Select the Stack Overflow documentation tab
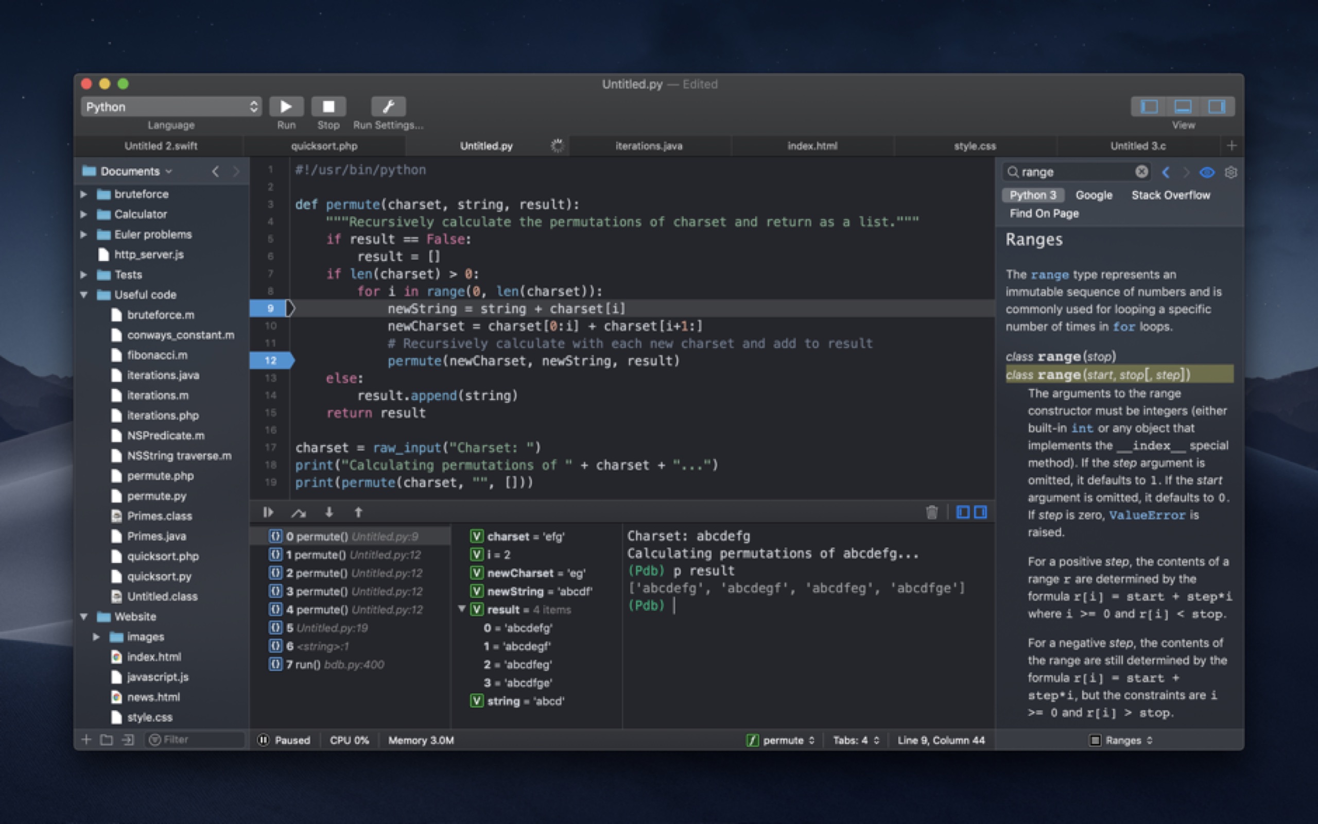 (x=1170, y=195)
